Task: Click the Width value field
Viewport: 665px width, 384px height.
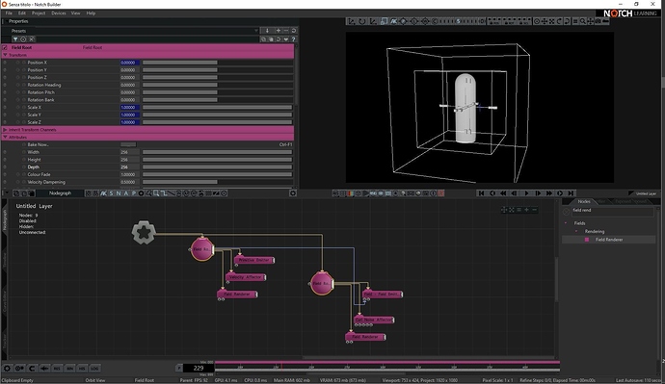Action: 129,152
